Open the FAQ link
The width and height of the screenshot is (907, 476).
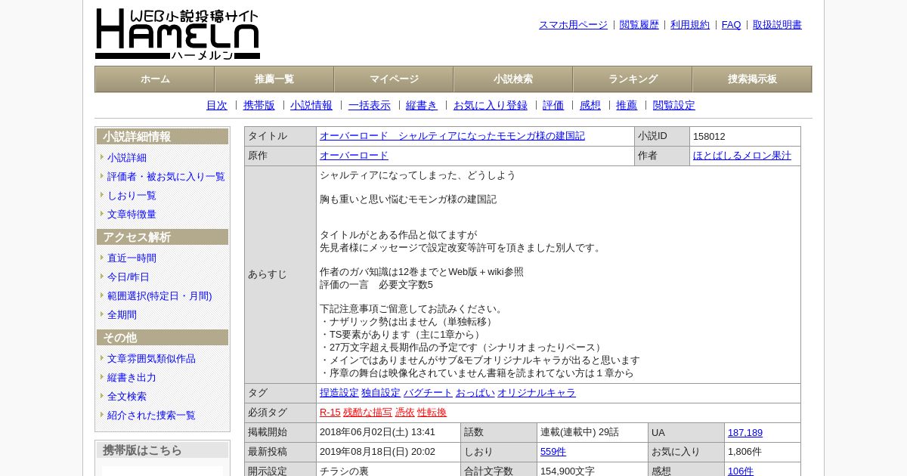tap(732, 25)
